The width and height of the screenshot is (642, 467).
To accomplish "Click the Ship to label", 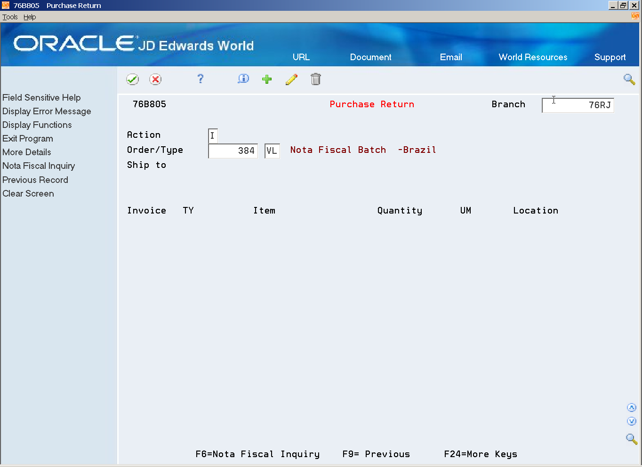I will pos(146,165).
